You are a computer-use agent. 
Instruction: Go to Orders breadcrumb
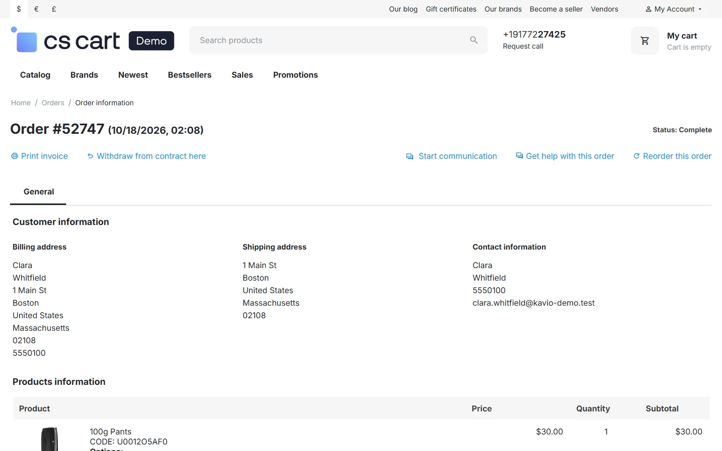(53, 103)
